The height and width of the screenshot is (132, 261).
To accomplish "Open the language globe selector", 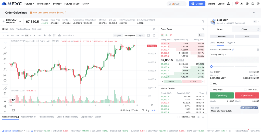I will (x=247, y=4).
